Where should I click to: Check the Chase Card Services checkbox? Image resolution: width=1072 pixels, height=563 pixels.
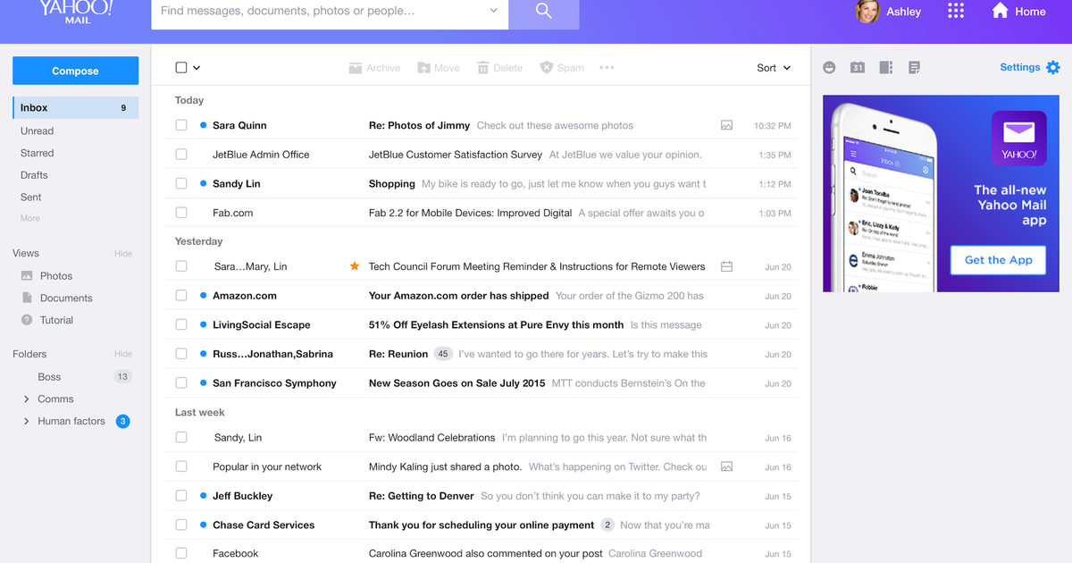(181, 525)
